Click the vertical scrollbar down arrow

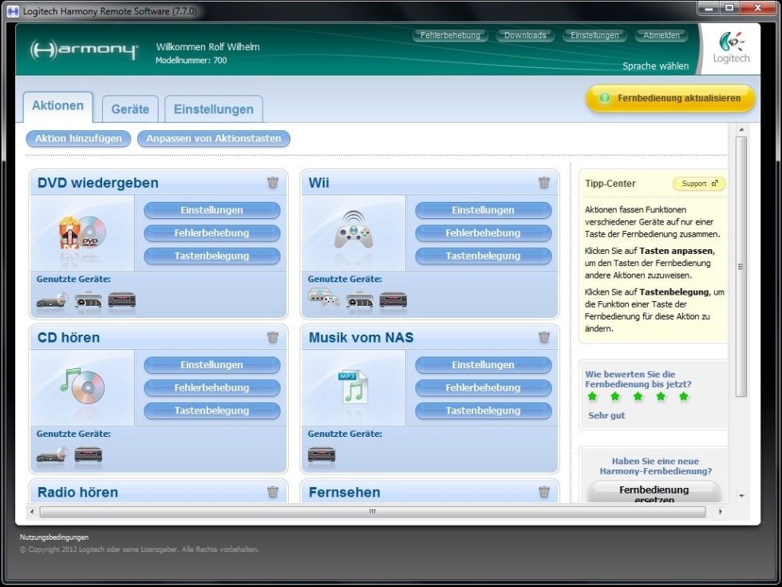[x=741, y=496]
